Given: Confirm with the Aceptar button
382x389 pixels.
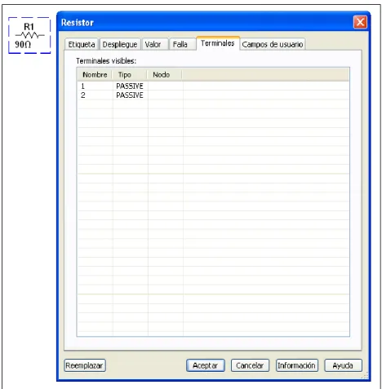Looking at the screenshot, I should (x=206, y=365).
